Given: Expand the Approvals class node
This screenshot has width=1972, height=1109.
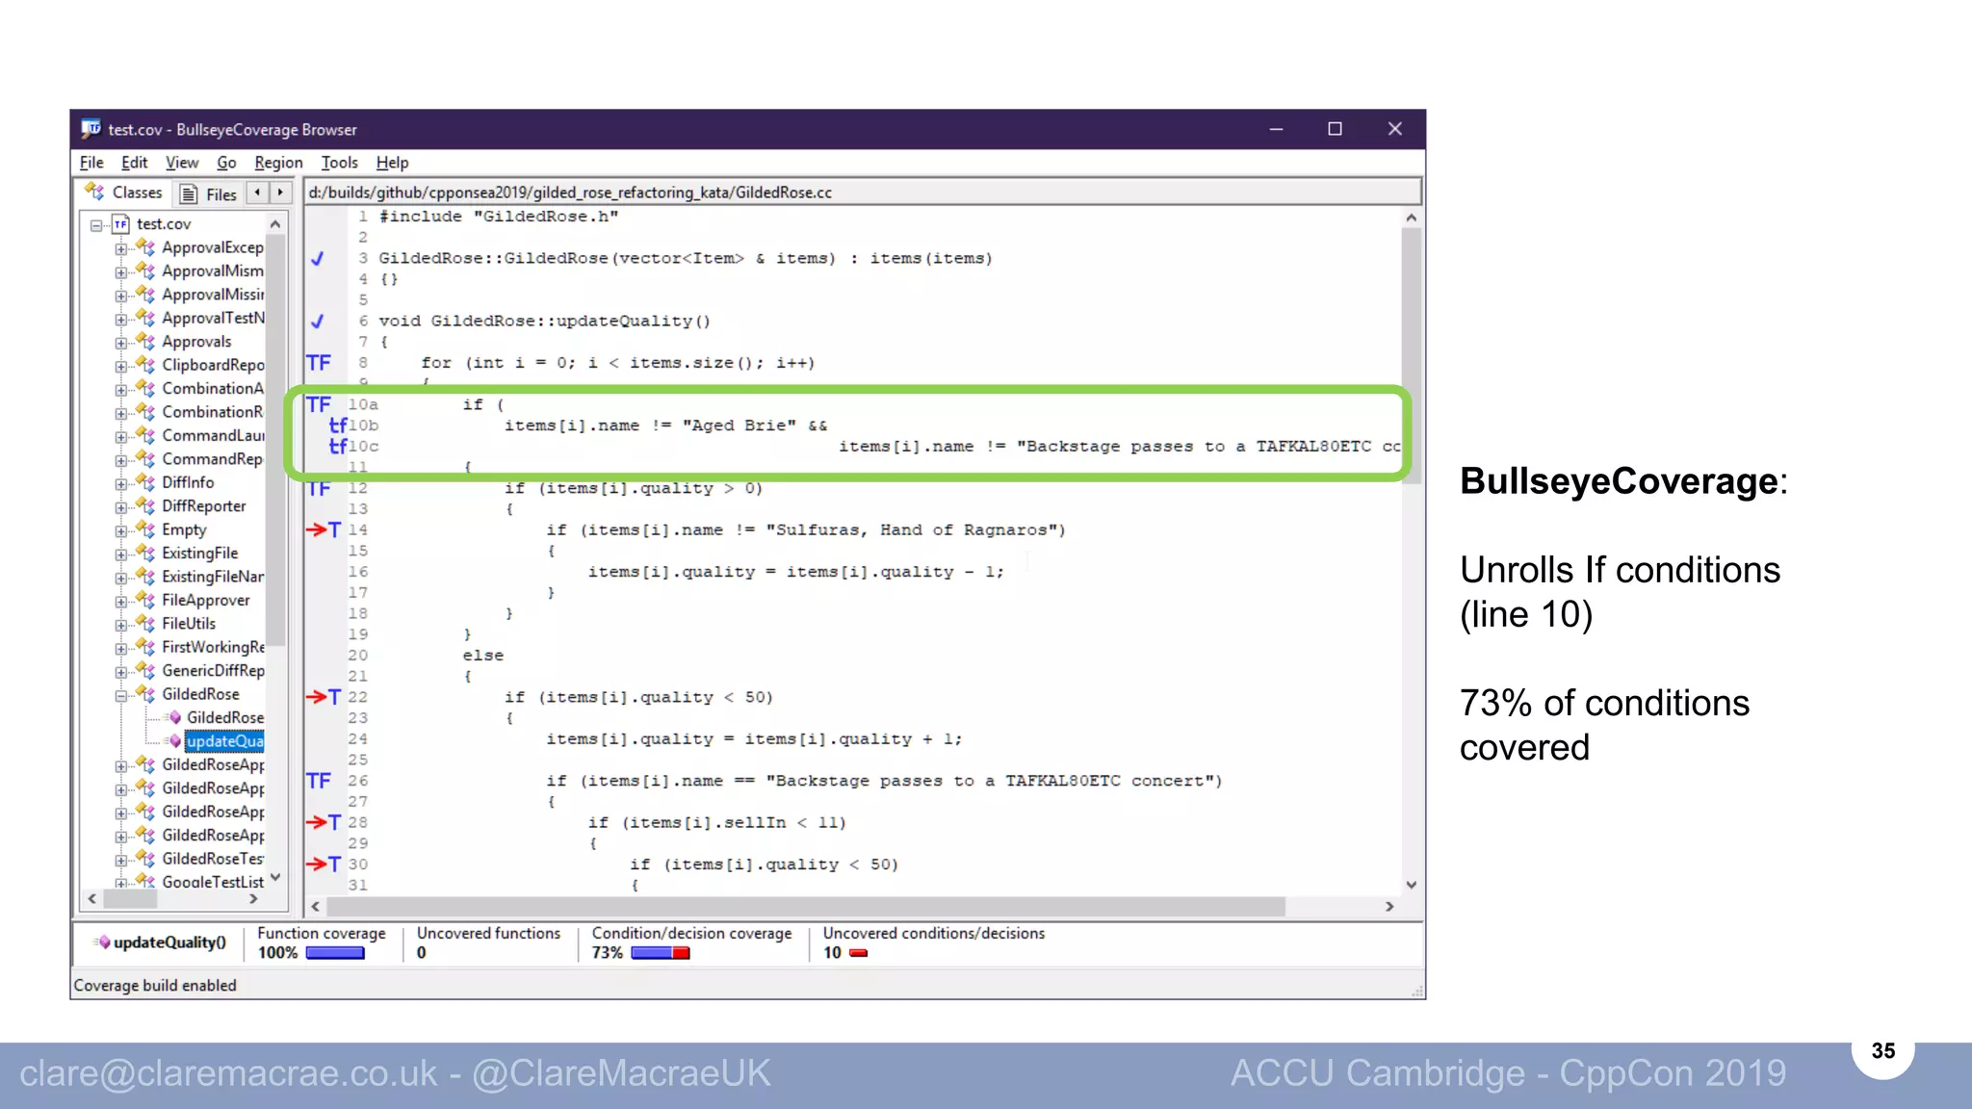Looking at the screenshot, I should tap(120, 343).
